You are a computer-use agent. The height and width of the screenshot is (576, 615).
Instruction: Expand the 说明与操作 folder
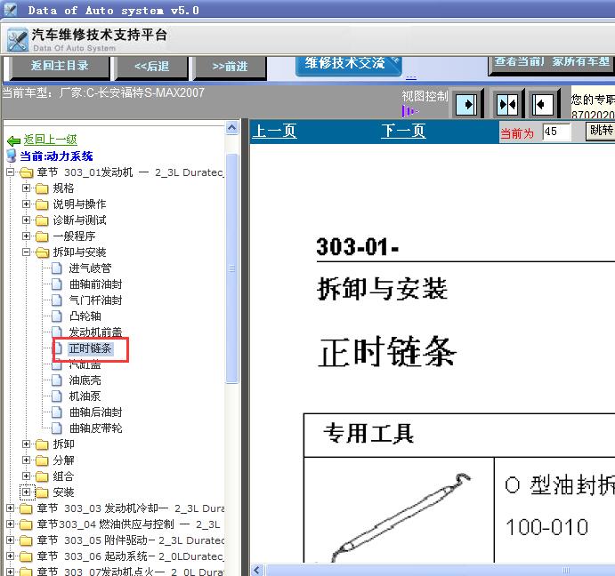coord(27,204)
